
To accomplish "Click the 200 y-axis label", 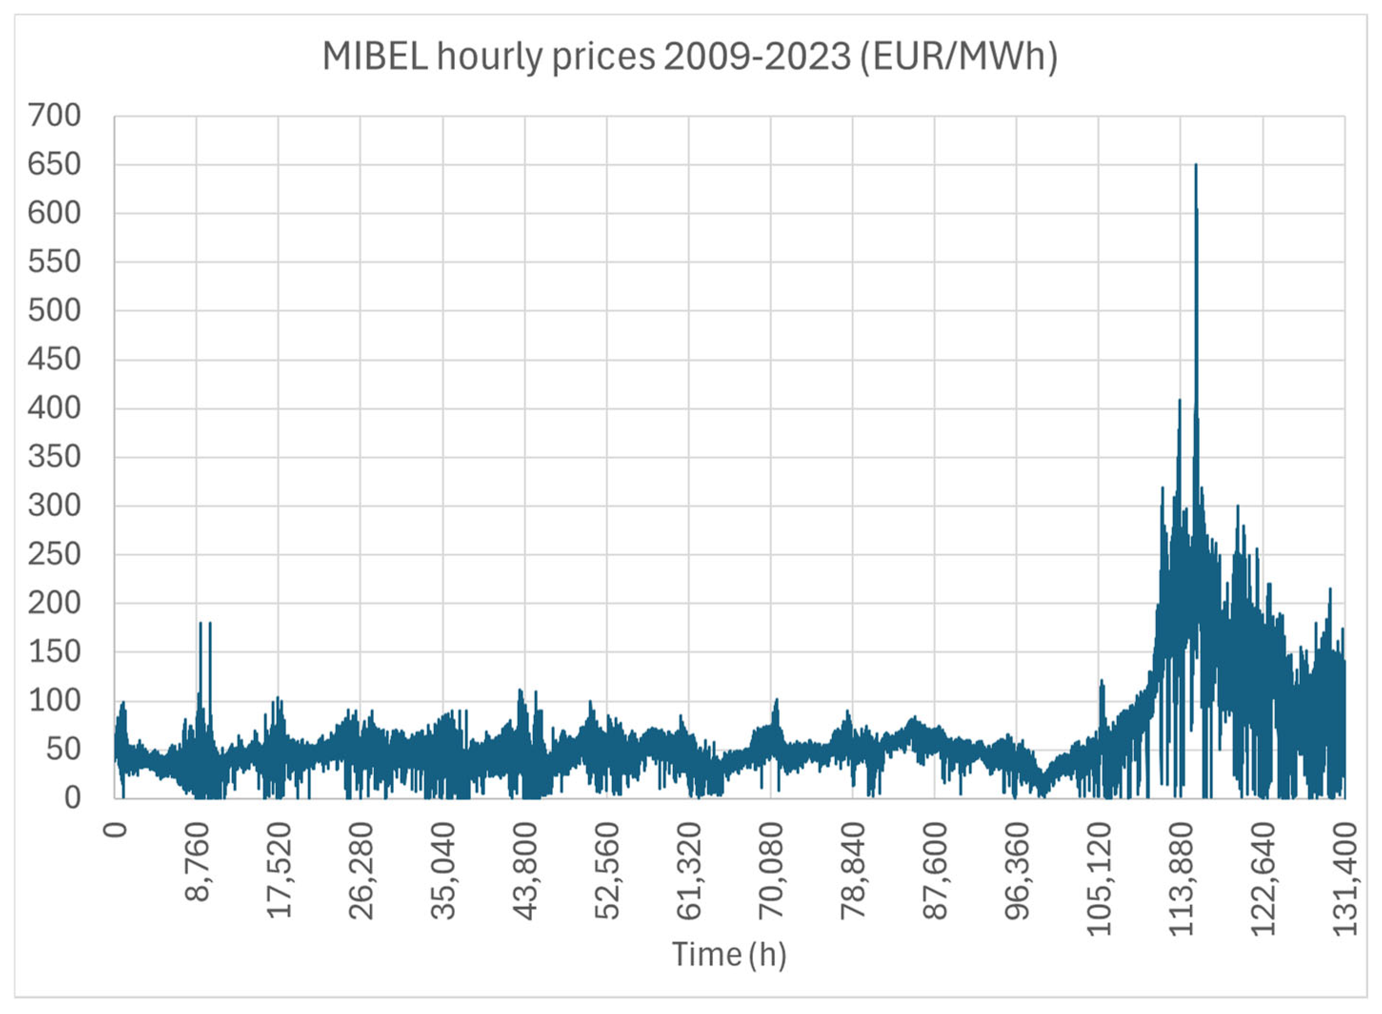I will coord(54,603).
